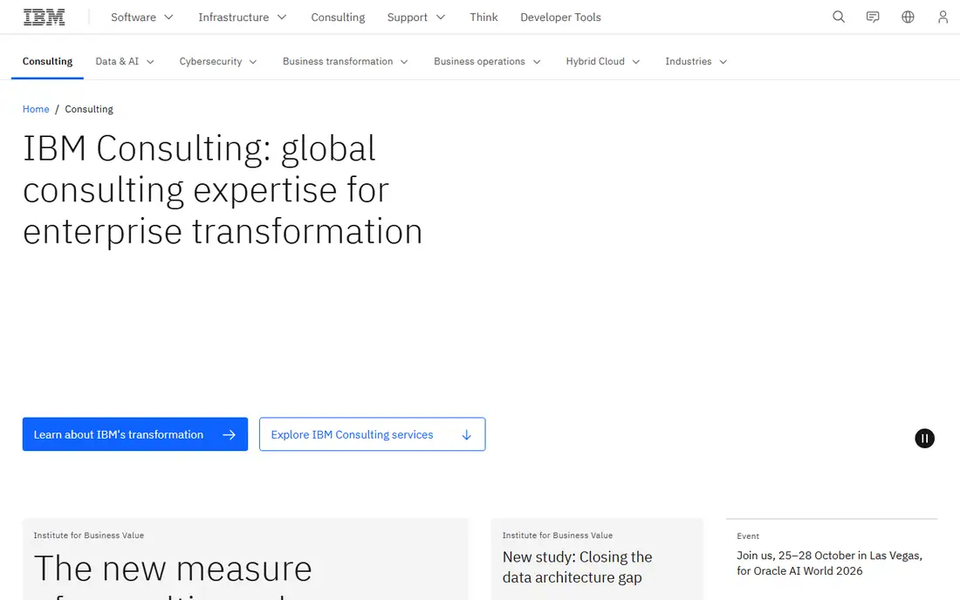Expand the Infrastructure menu
This screenshot has width=960, height=600.
(243, 17)
